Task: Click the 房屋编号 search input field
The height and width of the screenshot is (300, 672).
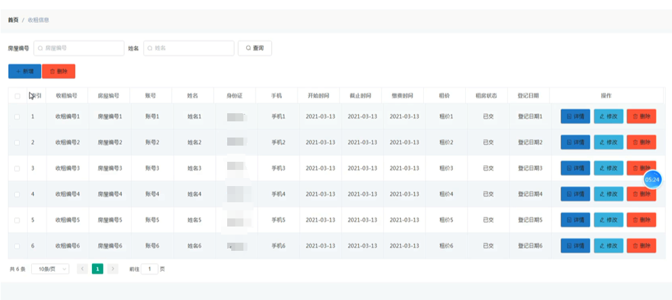Action: [x=79, y=49]
